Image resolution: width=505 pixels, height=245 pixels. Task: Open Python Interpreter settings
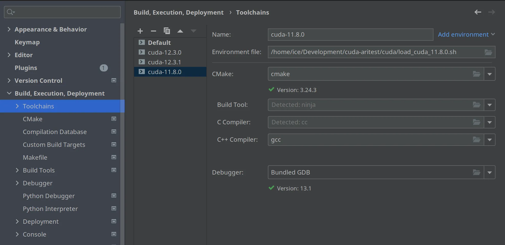(x=50, y=209)
